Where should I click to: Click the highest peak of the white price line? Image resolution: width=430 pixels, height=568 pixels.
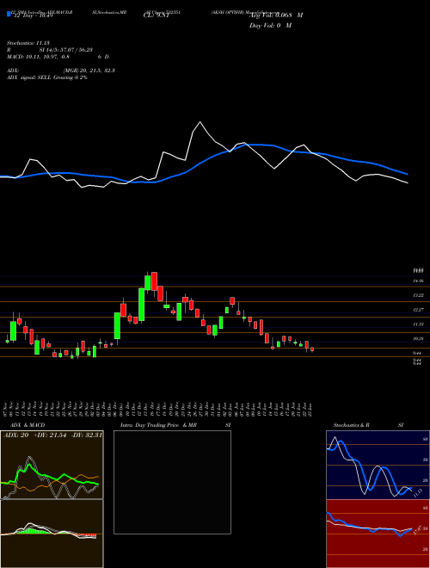coord(200,122)
